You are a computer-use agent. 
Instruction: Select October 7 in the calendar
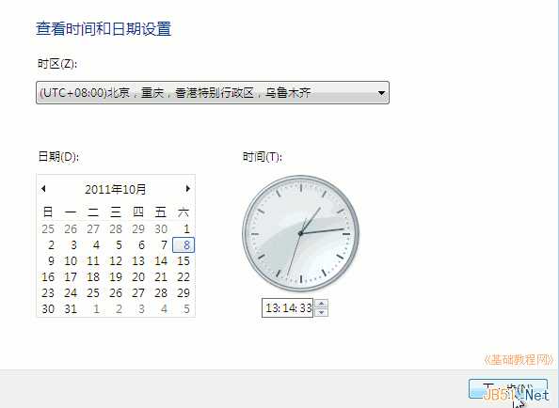pos(164,245)
